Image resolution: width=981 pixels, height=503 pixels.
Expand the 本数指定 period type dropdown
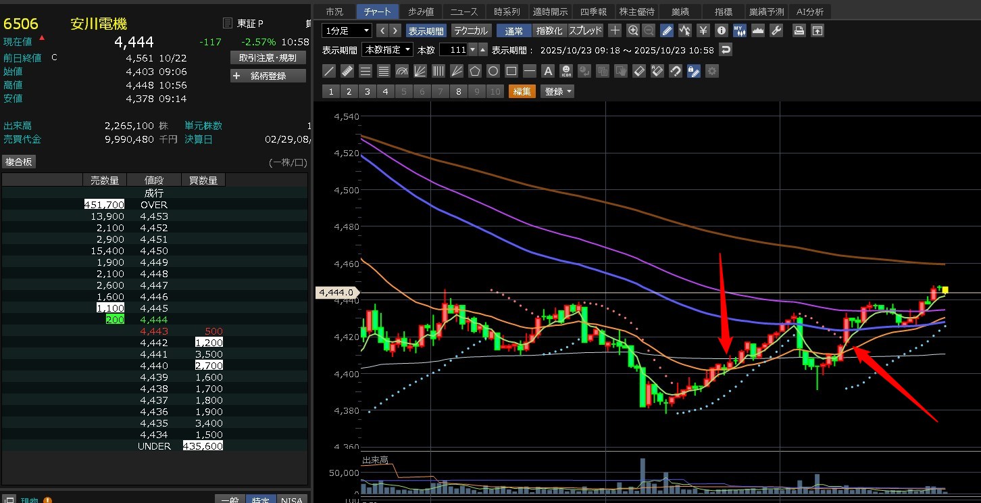coord(387,50)
